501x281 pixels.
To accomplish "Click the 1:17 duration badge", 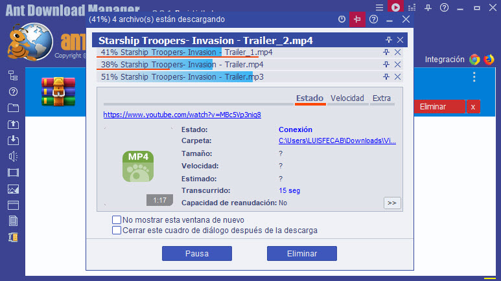I will pos(159,200).
